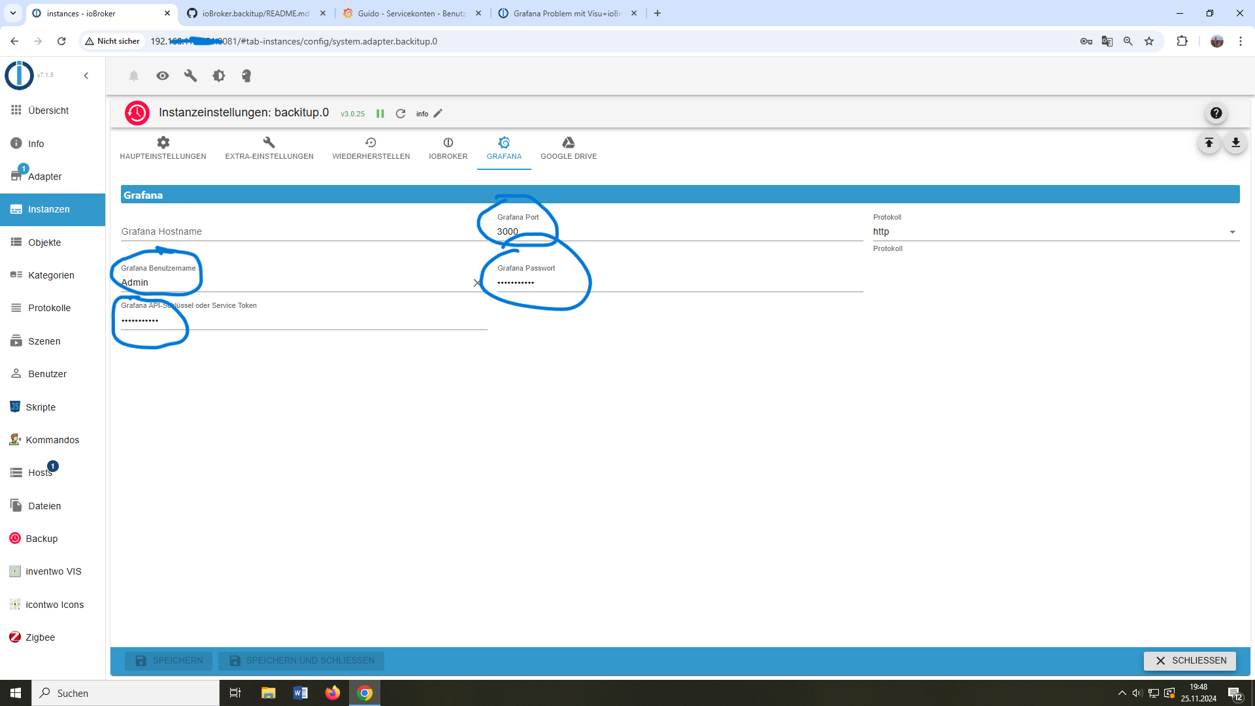The image size is (1255, 706).
Task: Collapse the left sidebar with chevron
Action: pos(86,76)
